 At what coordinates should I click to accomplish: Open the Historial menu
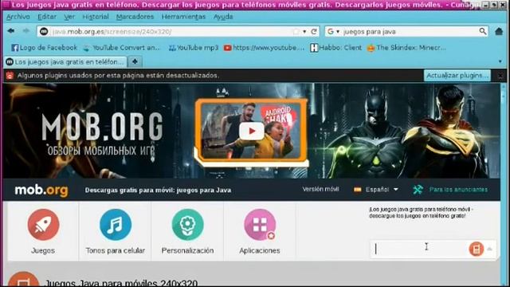click(x=96, y=17)
